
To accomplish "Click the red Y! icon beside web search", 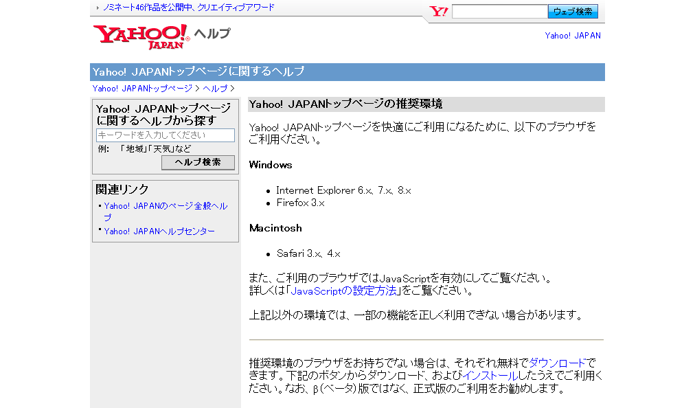I will tap(438, 12).
